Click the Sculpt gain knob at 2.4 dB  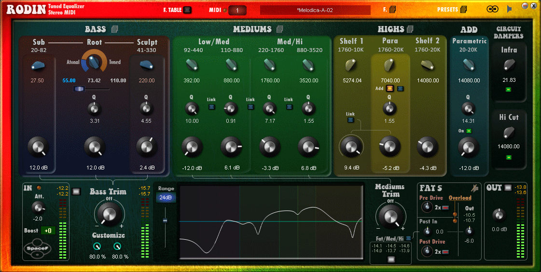(x=147, y=147)
